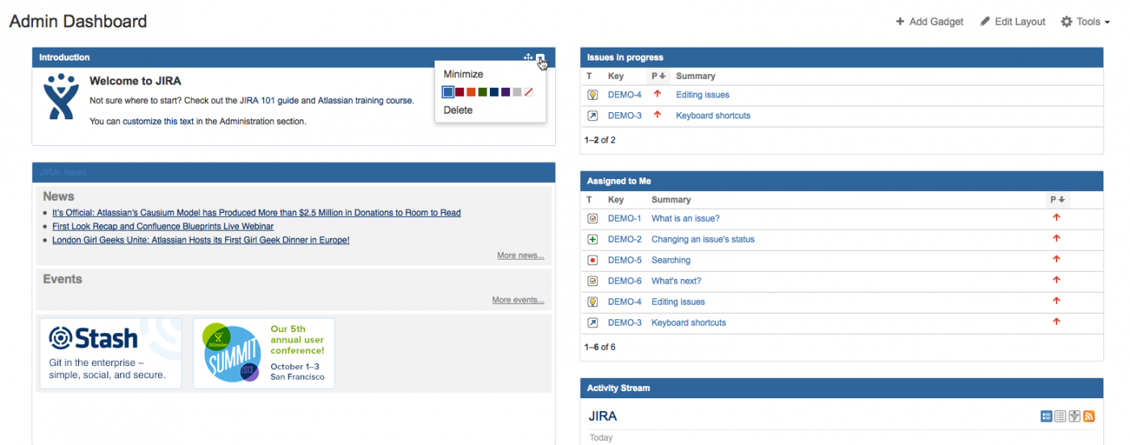The width and height of the screenshot is (1130, 445).
Task: Open the More news link
Action: click(x=520, y=256)
